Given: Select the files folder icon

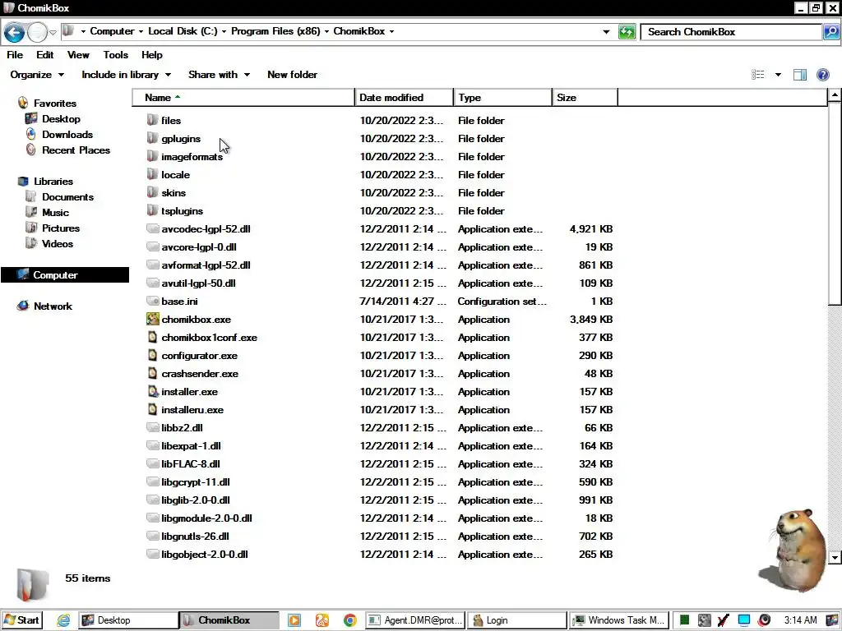Looking at the screenshot, I should (152, 120).
